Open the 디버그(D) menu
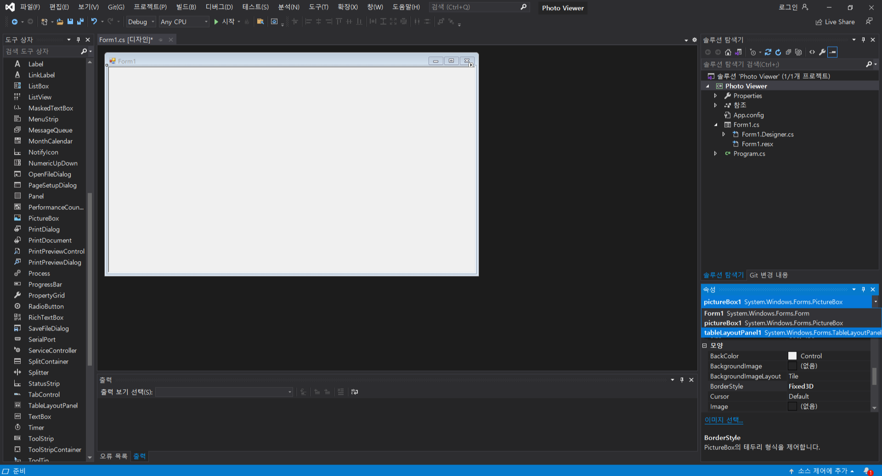 [219, 7]
